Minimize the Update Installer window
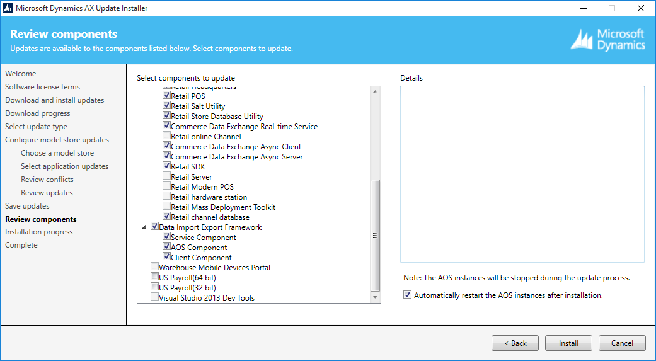Image resolution: width=656 pixels, height=361 pixels. pos(583,8)
